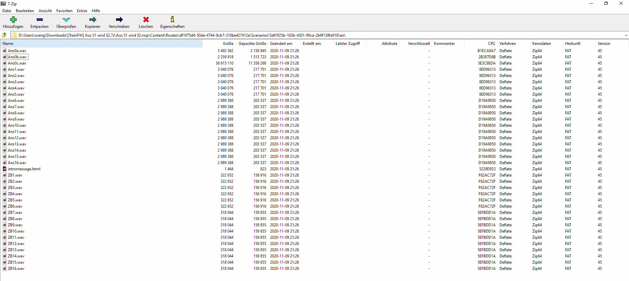Screen dimensions: 629x281
Task: Select the intromessage.html file
Action: (x=24, y=169)
